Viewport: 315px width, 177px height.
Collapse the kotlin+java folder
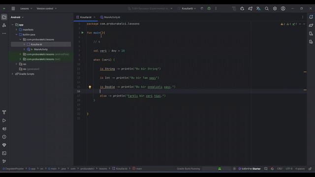[16, 34]
